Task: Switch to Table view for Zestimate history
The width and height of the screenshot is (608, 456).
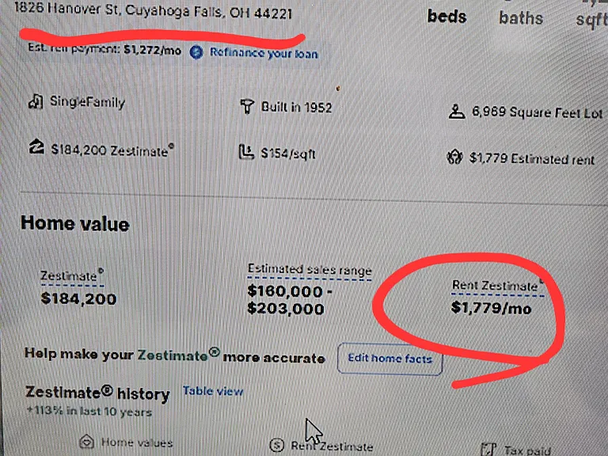Action: 213,391
